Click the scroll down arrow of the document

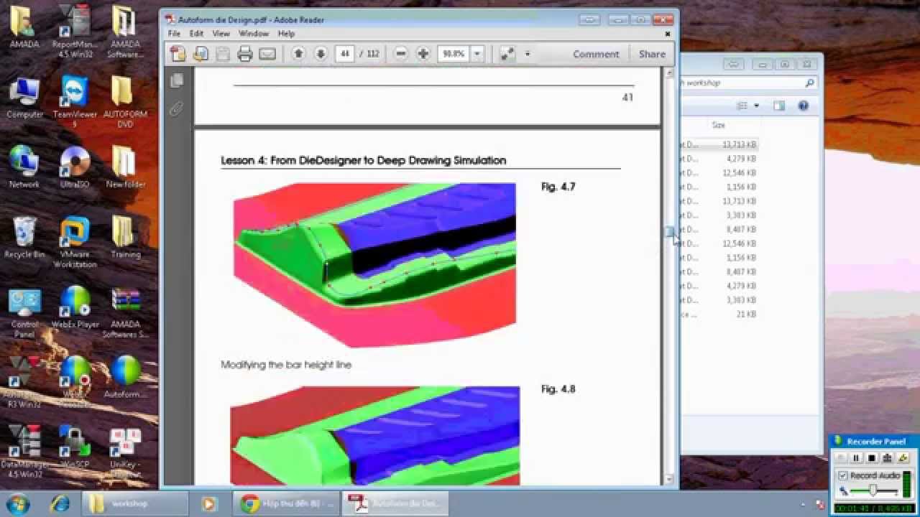pyautogui.click(x=669, y=479)
